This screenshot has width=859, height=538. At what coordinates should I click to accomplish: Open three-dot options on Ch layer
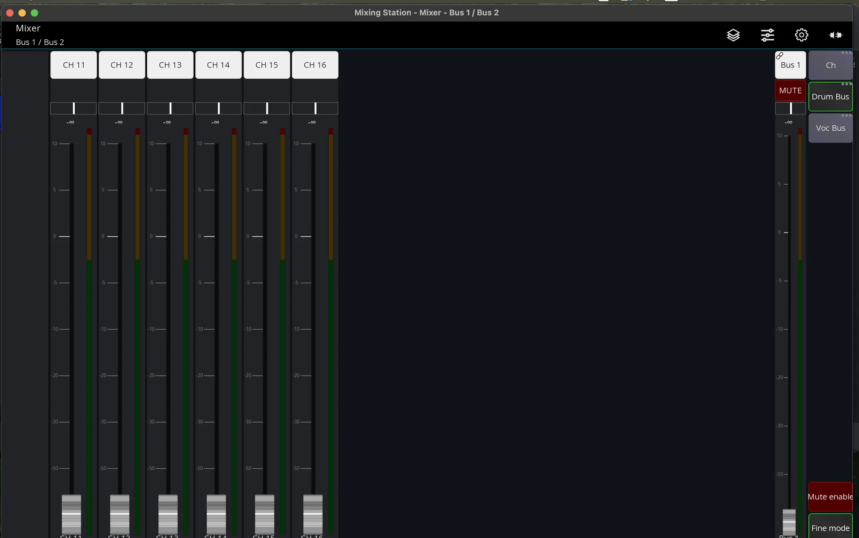[846, 53]
